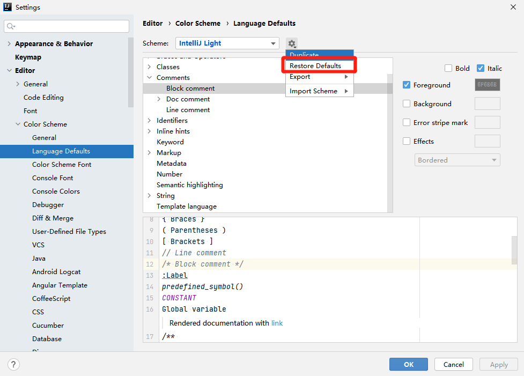Collapse the Color Scheme node arrow

click(x=18, y=124)
